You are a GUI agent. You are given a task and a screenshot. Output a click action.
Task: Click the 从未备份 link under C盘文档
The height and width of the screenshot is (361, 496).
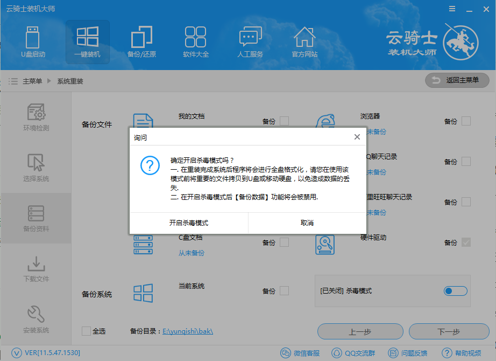pos(192,253)
